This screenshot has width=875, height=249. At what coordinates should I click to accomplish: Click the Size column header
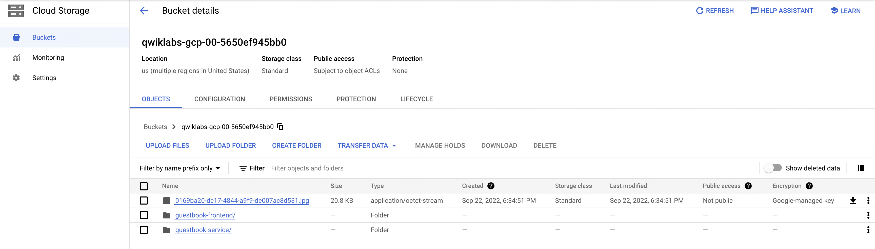336,186
